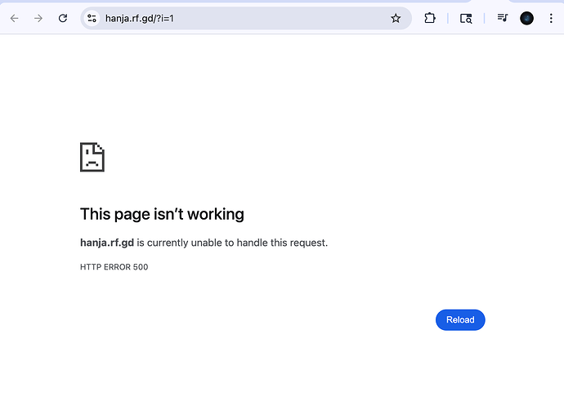The image size is (564, 401).
Task: Click the sad page error icon
Action: pyautogui.click(x=92, y=157)
